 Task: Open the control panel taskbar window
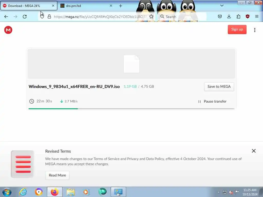pyautogui.click(x=118, y=192)
